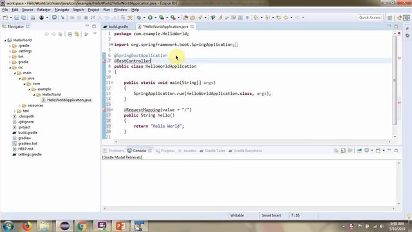Click the Back navigation arrow in toolbar
The width and height of the screenshot is (412, 232).
(x=286, y=17)
